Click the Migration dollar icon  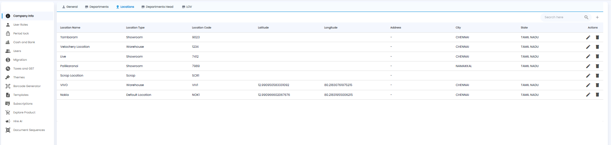(8, 60)
